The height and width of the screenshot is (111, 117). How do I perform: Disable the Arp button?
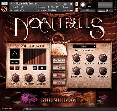tap(59, 83)
